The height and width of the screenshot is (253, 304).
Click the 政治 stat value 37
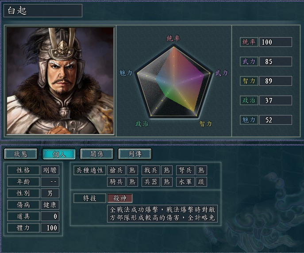point(276,100)
